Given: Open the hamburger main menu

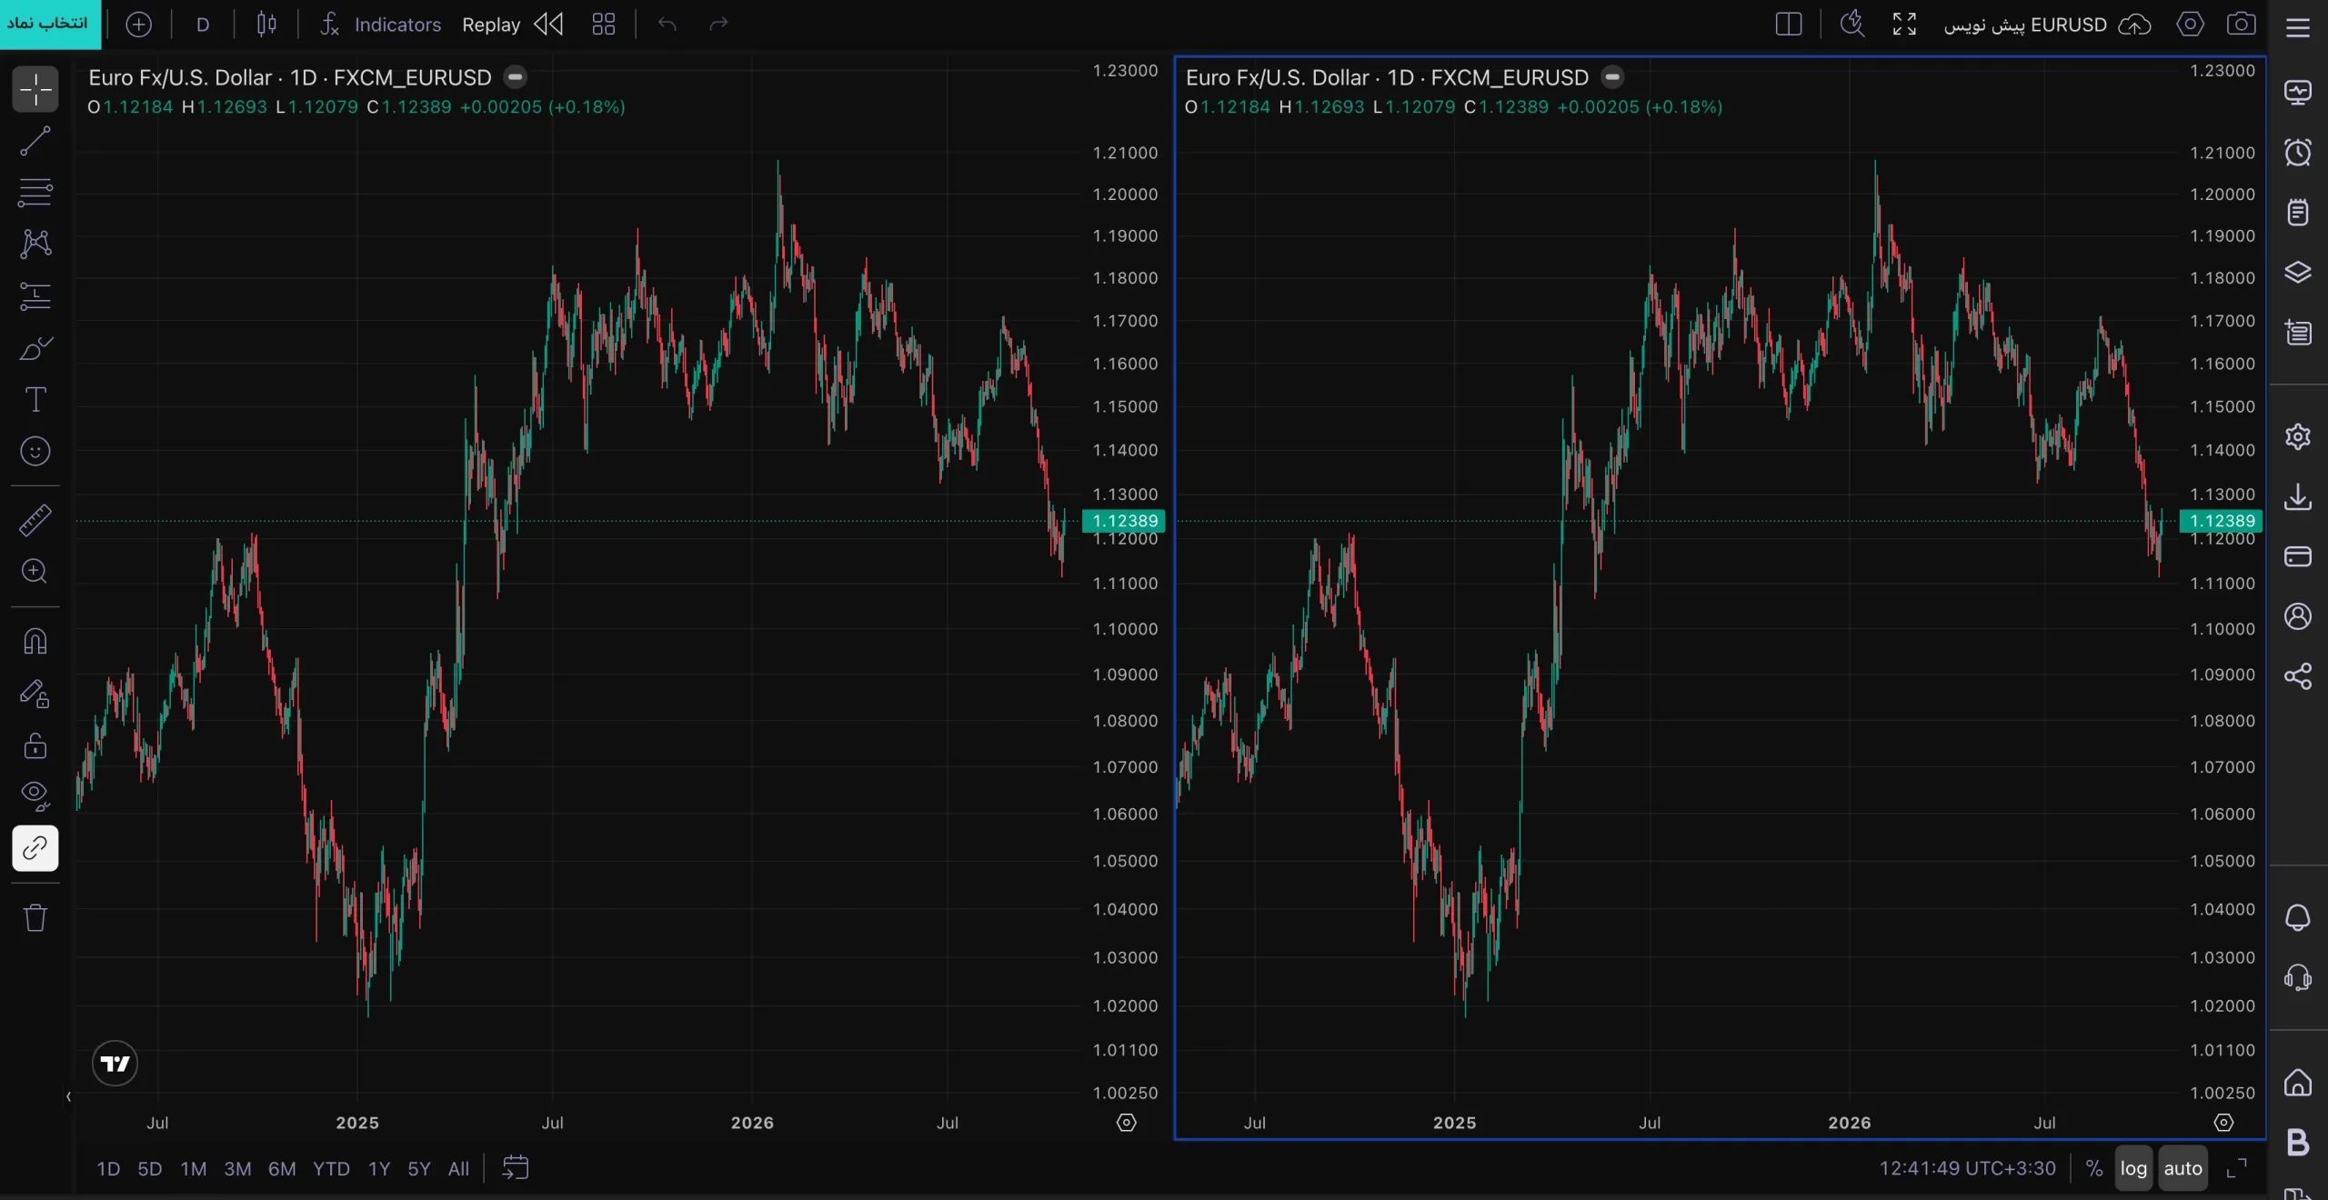Looking at the screenshot, I should point(2298,27).
